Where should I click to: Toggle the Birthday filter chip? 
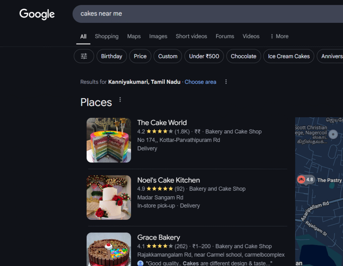coord(112,56)
